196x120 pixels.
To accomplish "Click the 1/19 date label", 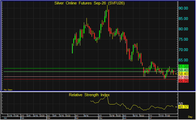I will point(10,116).
